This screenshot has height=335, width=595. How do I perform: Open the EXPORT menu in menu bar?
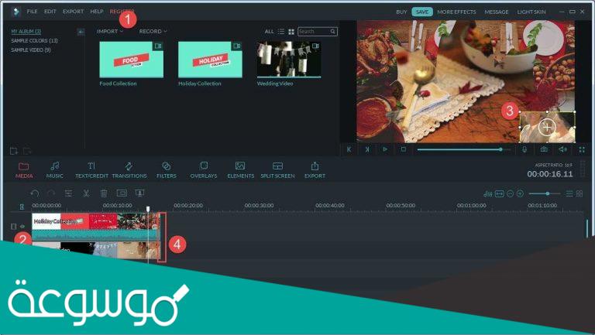pyautogui.click(x=74, y=12)
